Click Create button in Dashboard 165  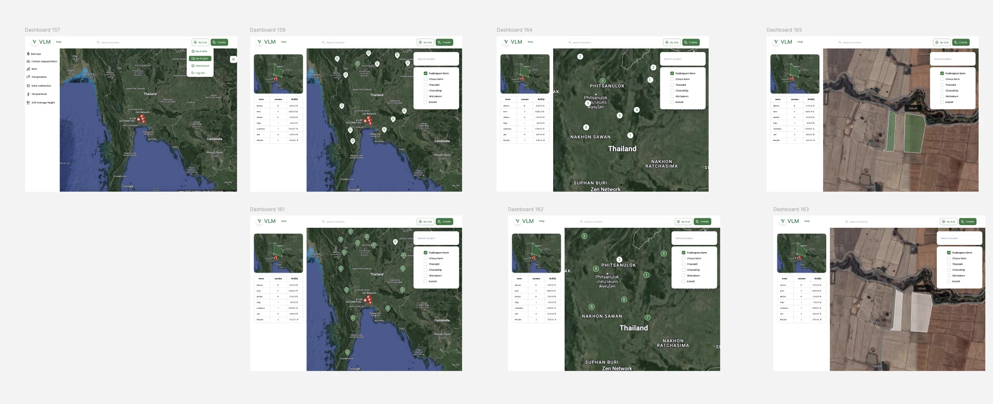(961, 42)
